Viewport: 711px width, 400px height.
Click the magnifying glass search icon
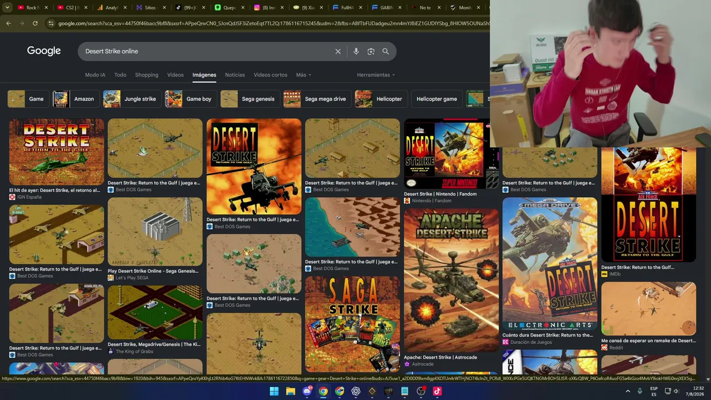pyautogui.click(x=385, y=52)
